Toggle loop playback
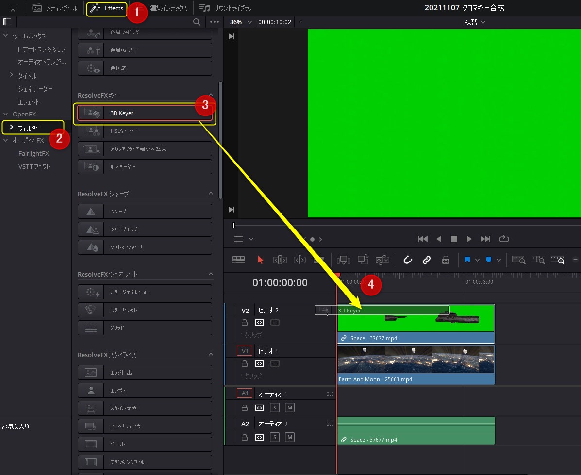The image size is (581, 475). click(504, 239)
